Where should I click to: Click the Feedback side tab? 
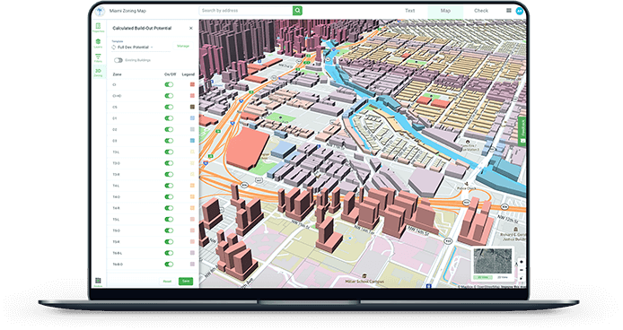(x=522, y=132)
